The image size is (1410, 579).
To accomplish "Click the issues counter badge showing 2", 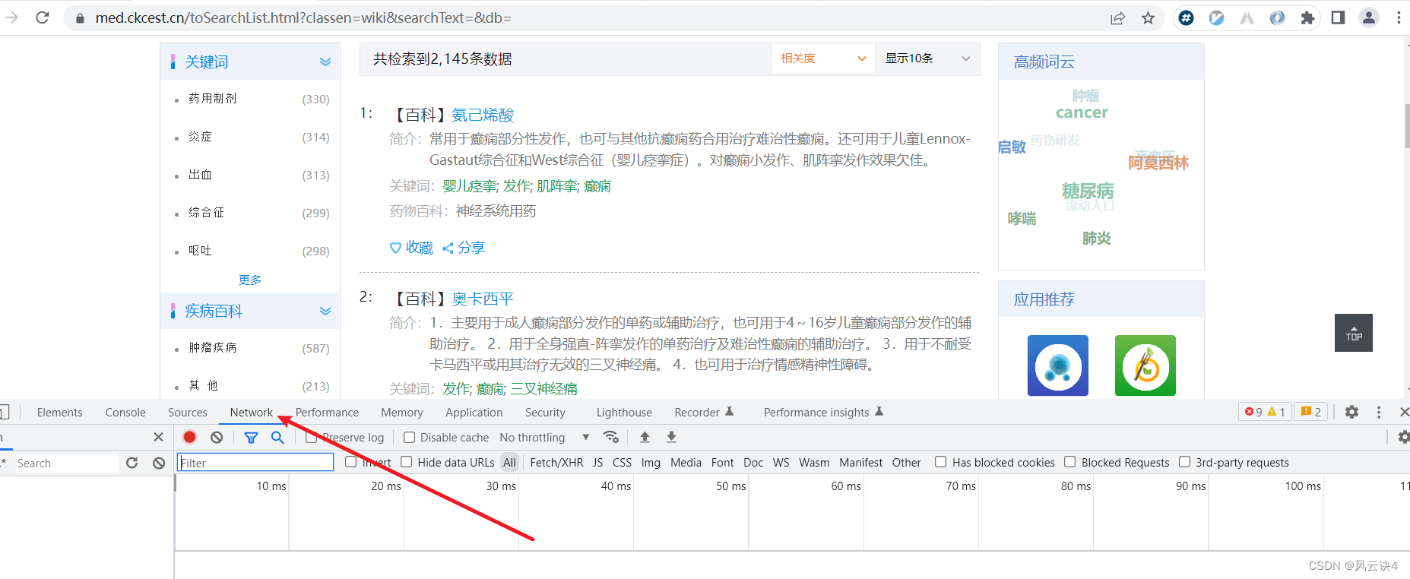I will (1311, 412).
